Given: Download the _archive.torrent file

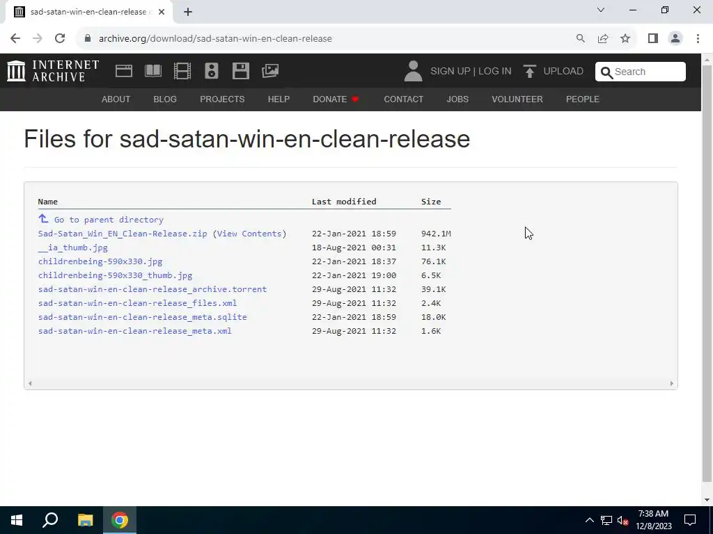Looking at the screenshot, I should coord(152,289).
